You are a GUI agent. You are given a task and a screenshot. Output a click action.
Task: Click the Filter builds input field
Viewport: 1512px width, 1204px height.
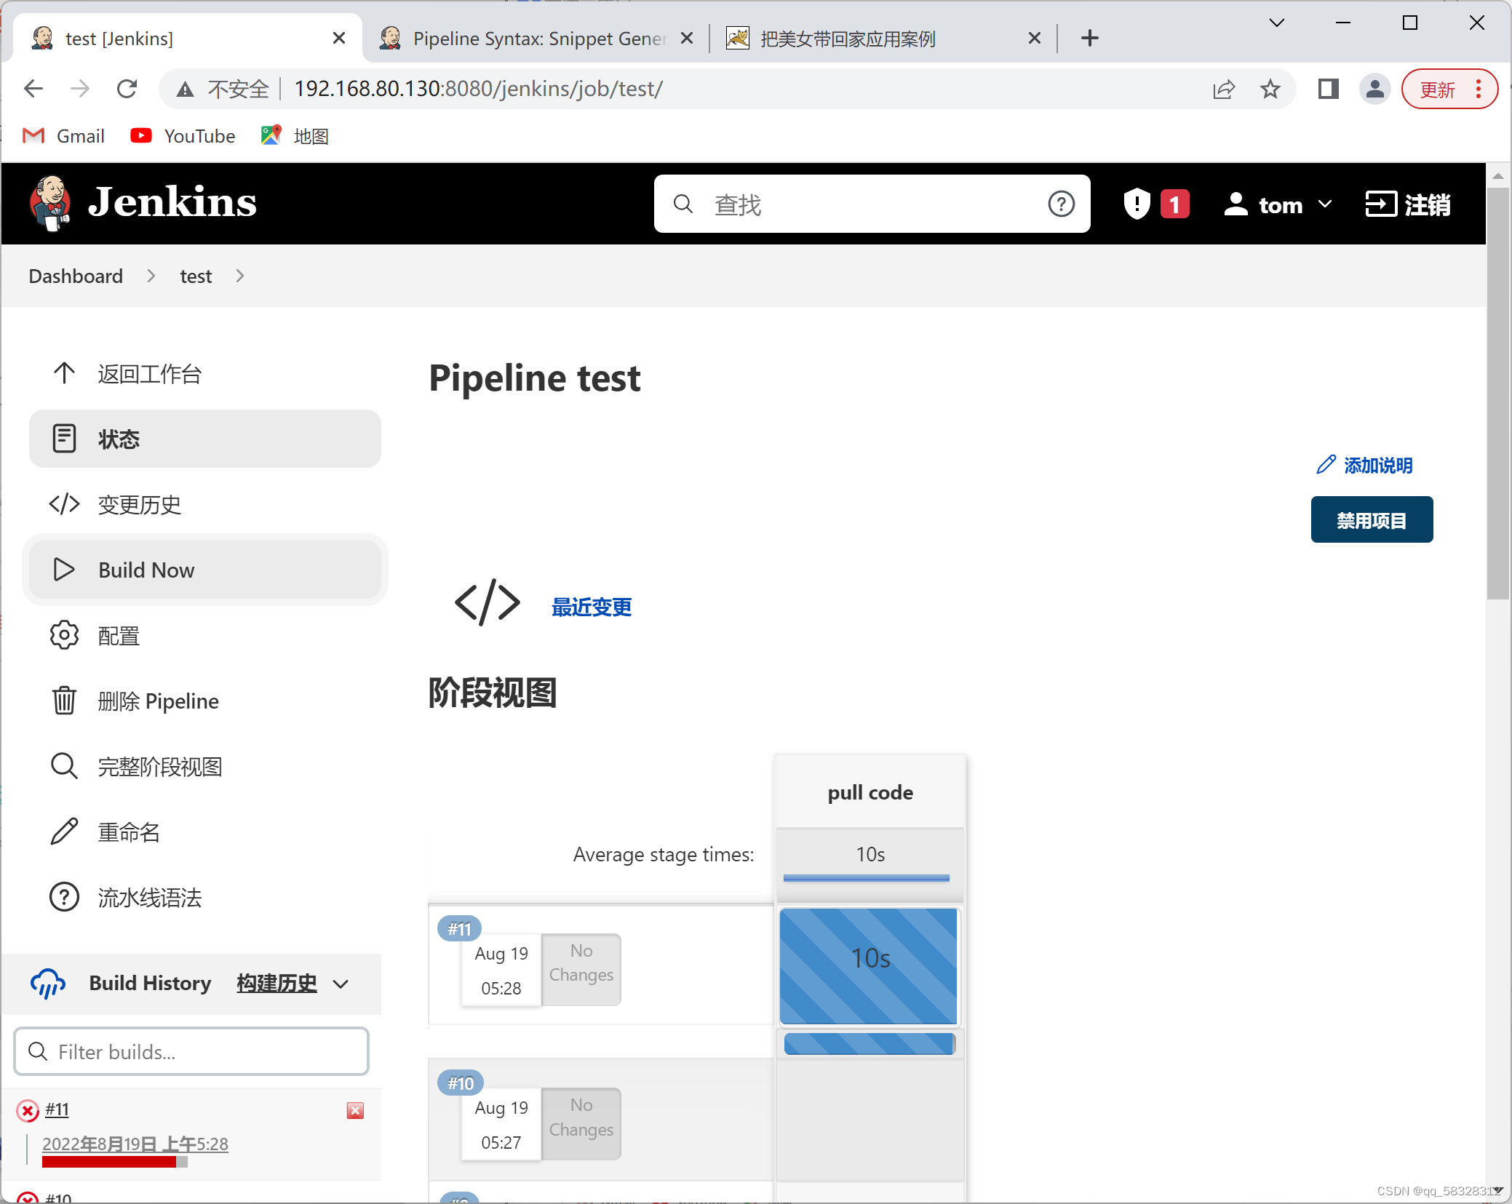pyautogui.click(x=192, y=1052)
